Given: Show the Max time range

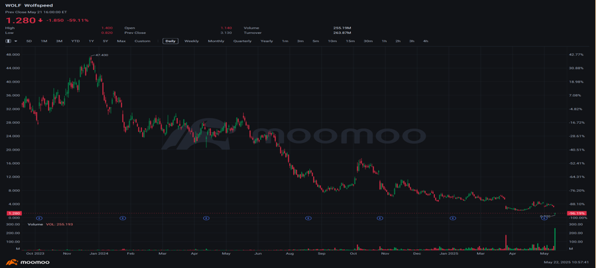Looking at the screenshot, I should (x=121, y=41).
